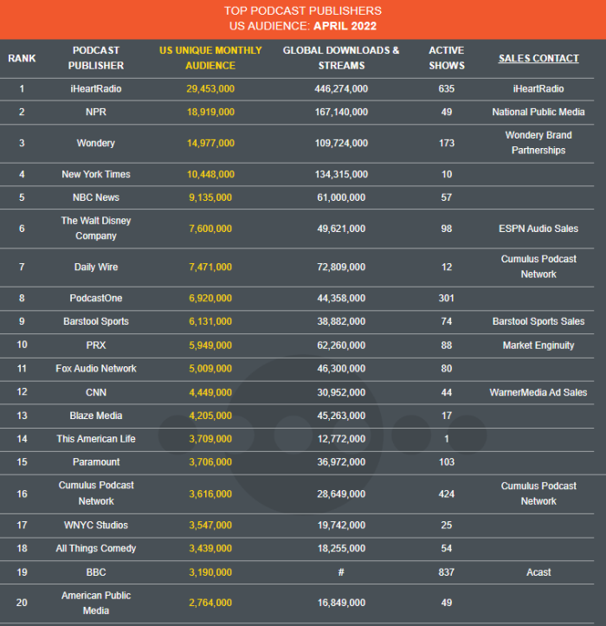The width and height of the screenshot is (606, 626).
Task: Click the PODCAST PUBLISHER column header
Action: pyautogui.click(x=96, y=58)
